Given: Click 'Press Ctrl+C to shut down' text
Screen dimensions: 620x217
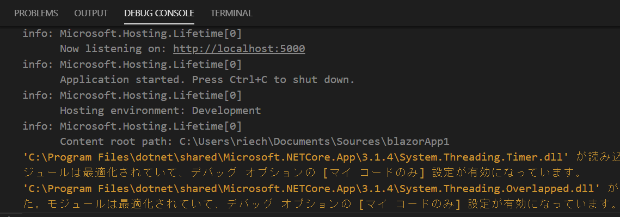Looking at the screenshot, I should [x=273, y=80].
